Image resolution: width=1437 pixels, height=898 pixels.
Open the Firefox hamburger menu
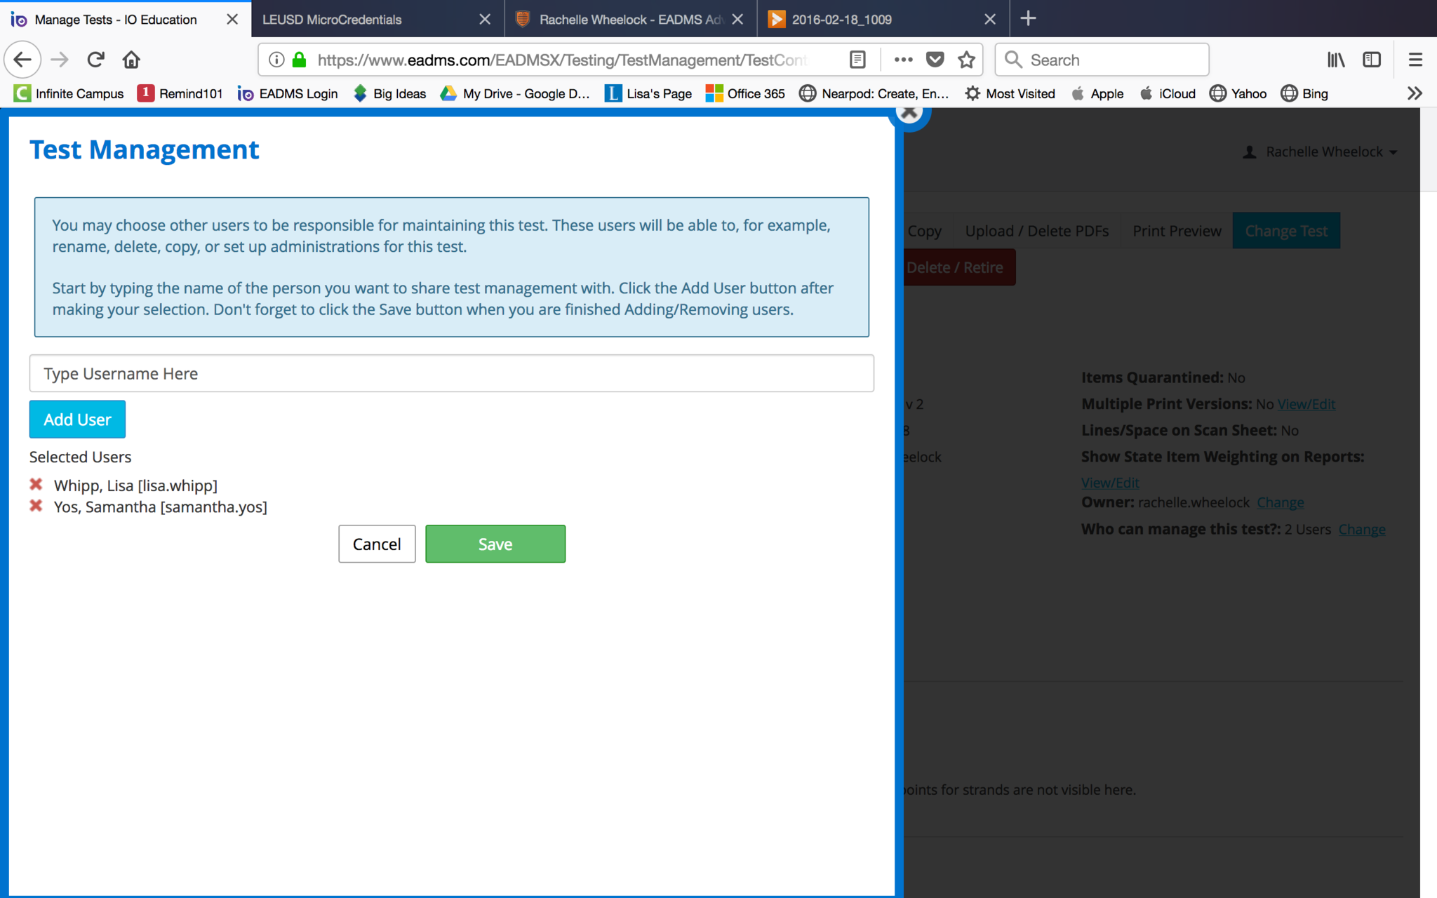1415,60
